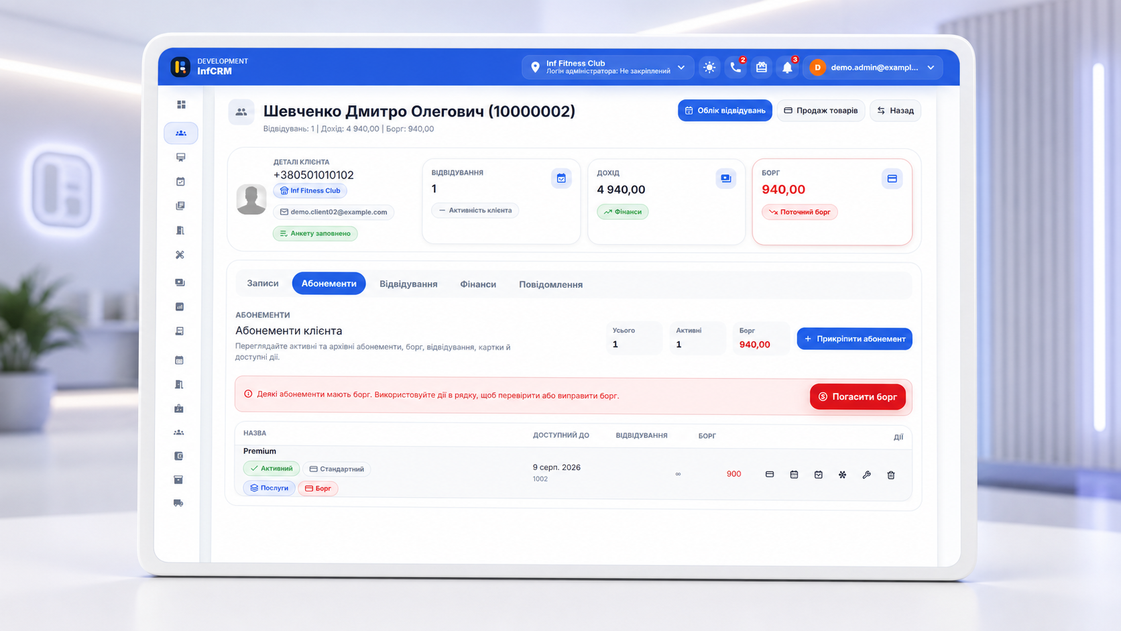Click the Premium subscription name
1121x631 pixels.
(259, 451)
